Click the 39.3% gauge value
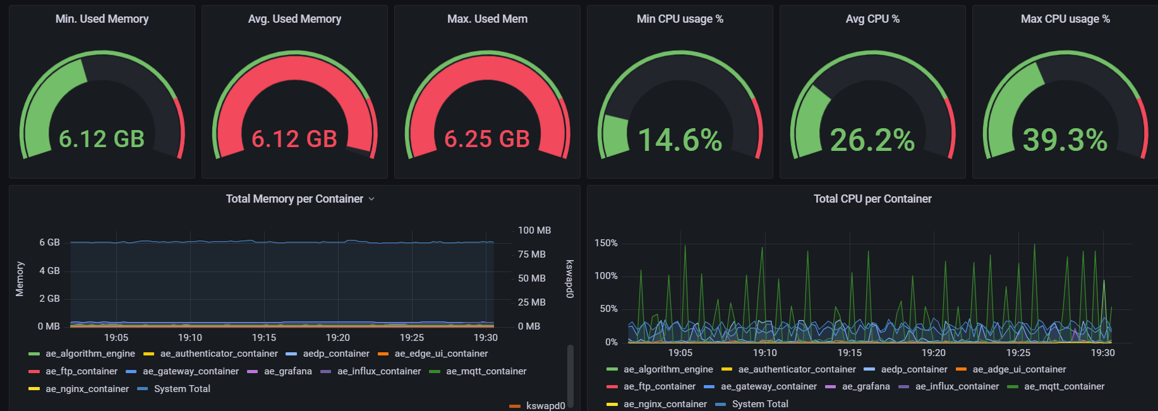This screenshot has width=1158, height=411. pyautogui.click(x=1065, y=140)
